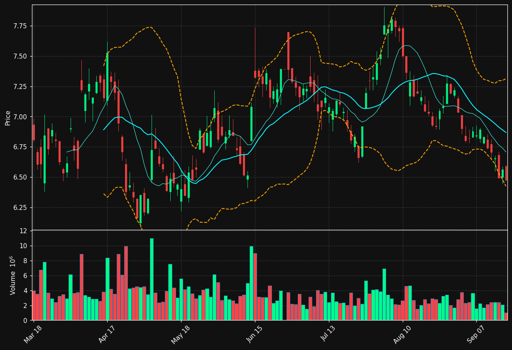Screen dimensions: 512x350
Task: Click the Jul 13 date label
Action: [x=329, y=334]
